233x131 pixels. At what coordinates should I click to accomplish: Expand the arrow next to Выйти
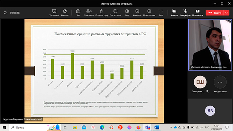tap(227, 13)
